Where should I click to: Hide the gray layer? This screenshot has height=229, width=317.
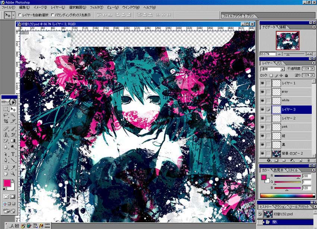tap(262, 92)
